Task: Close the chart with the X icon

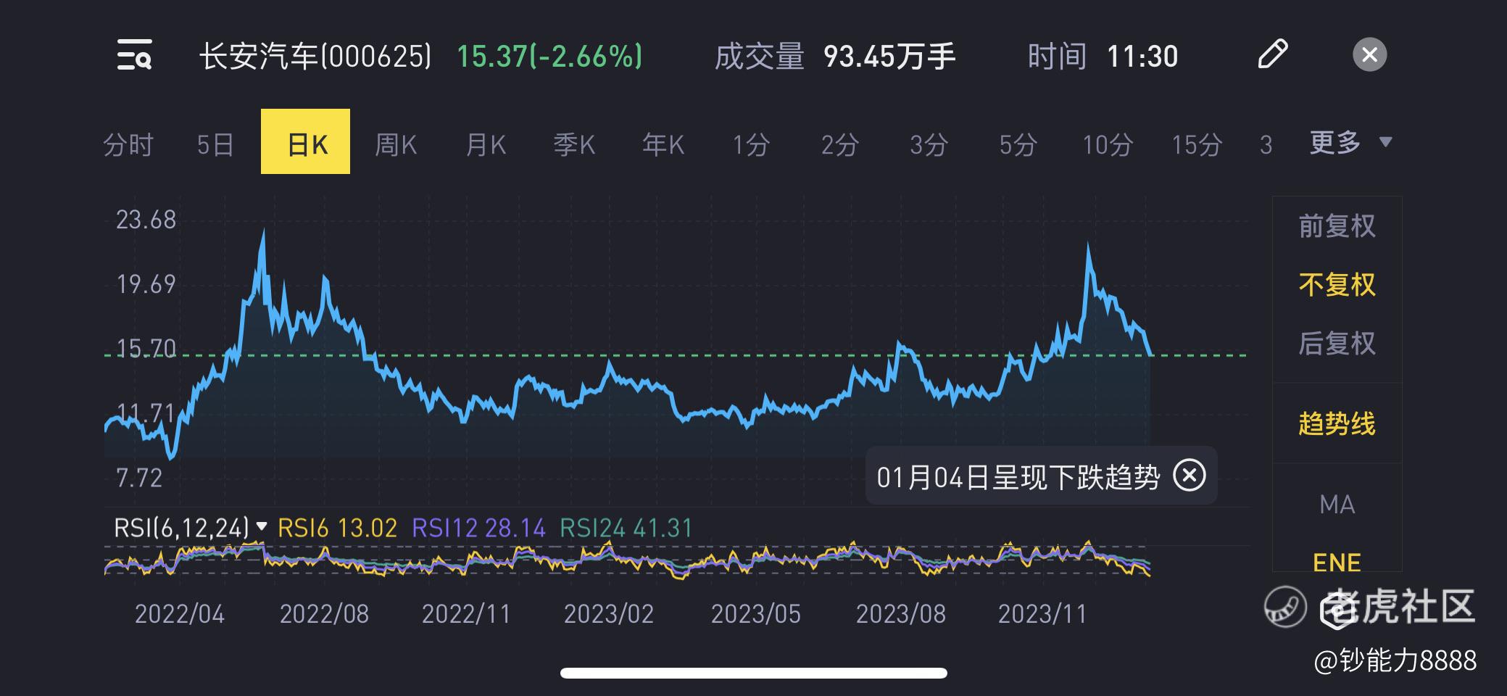Action: (1369, 54)
